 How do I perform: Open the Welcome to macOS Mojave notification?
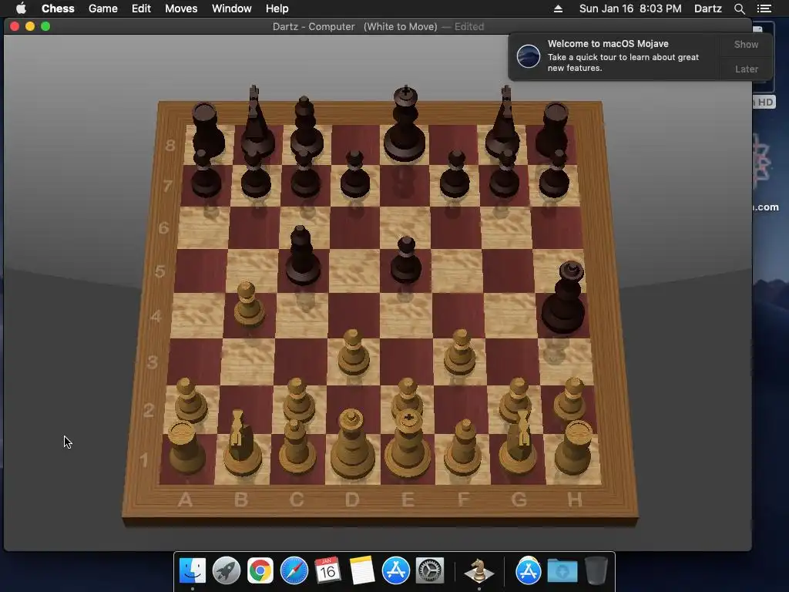(614, 56)
